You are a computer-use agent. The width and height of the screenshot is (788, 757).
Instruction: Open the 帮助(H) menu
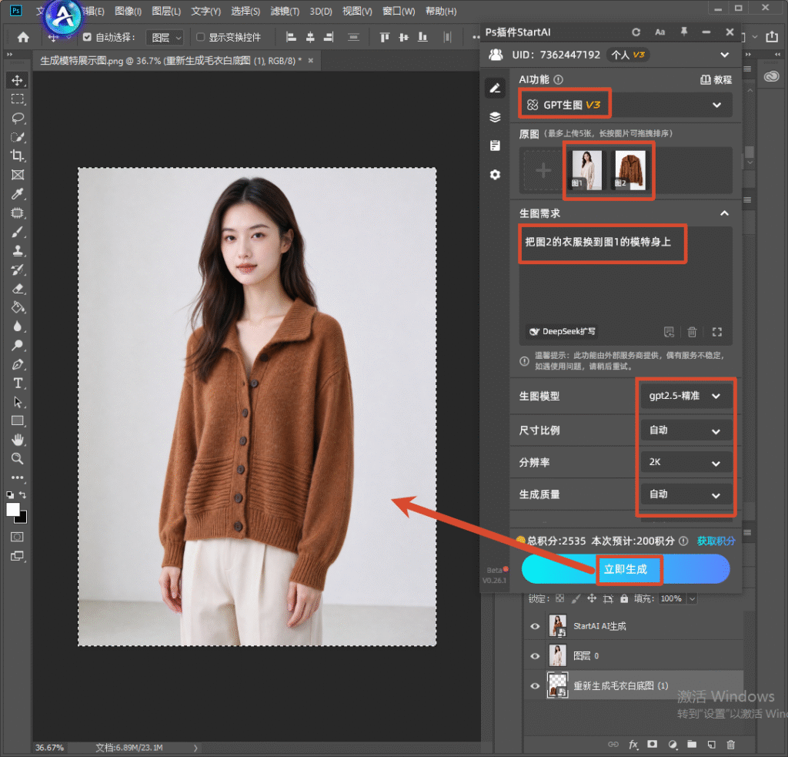coord(441,11)
